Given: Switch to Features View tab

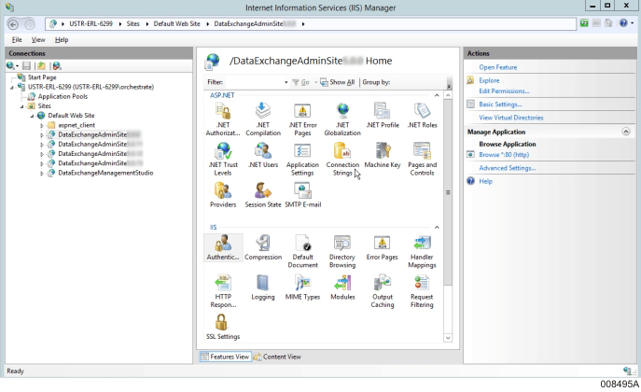Looking at the screenshot, I should pos(225,357).
